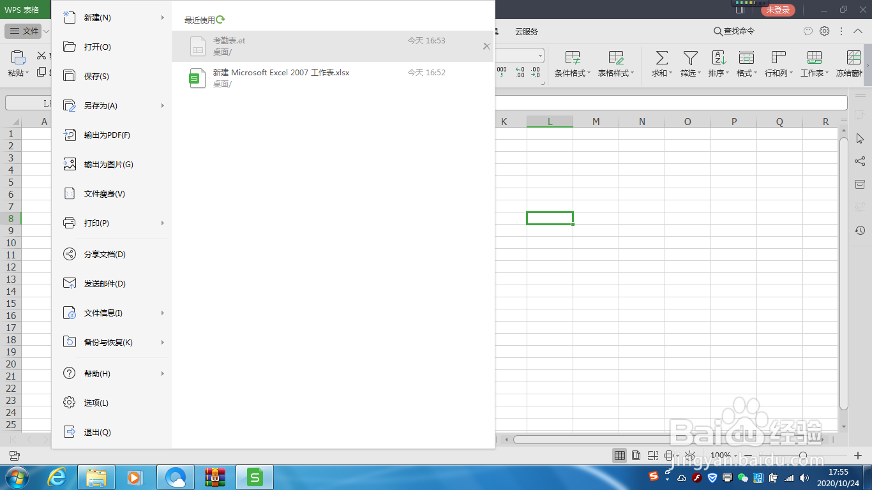Click the Conditional Formatting (条件格式) icon
The height and width of the screenshot is (490, 872).
click(x=573, y=58)
